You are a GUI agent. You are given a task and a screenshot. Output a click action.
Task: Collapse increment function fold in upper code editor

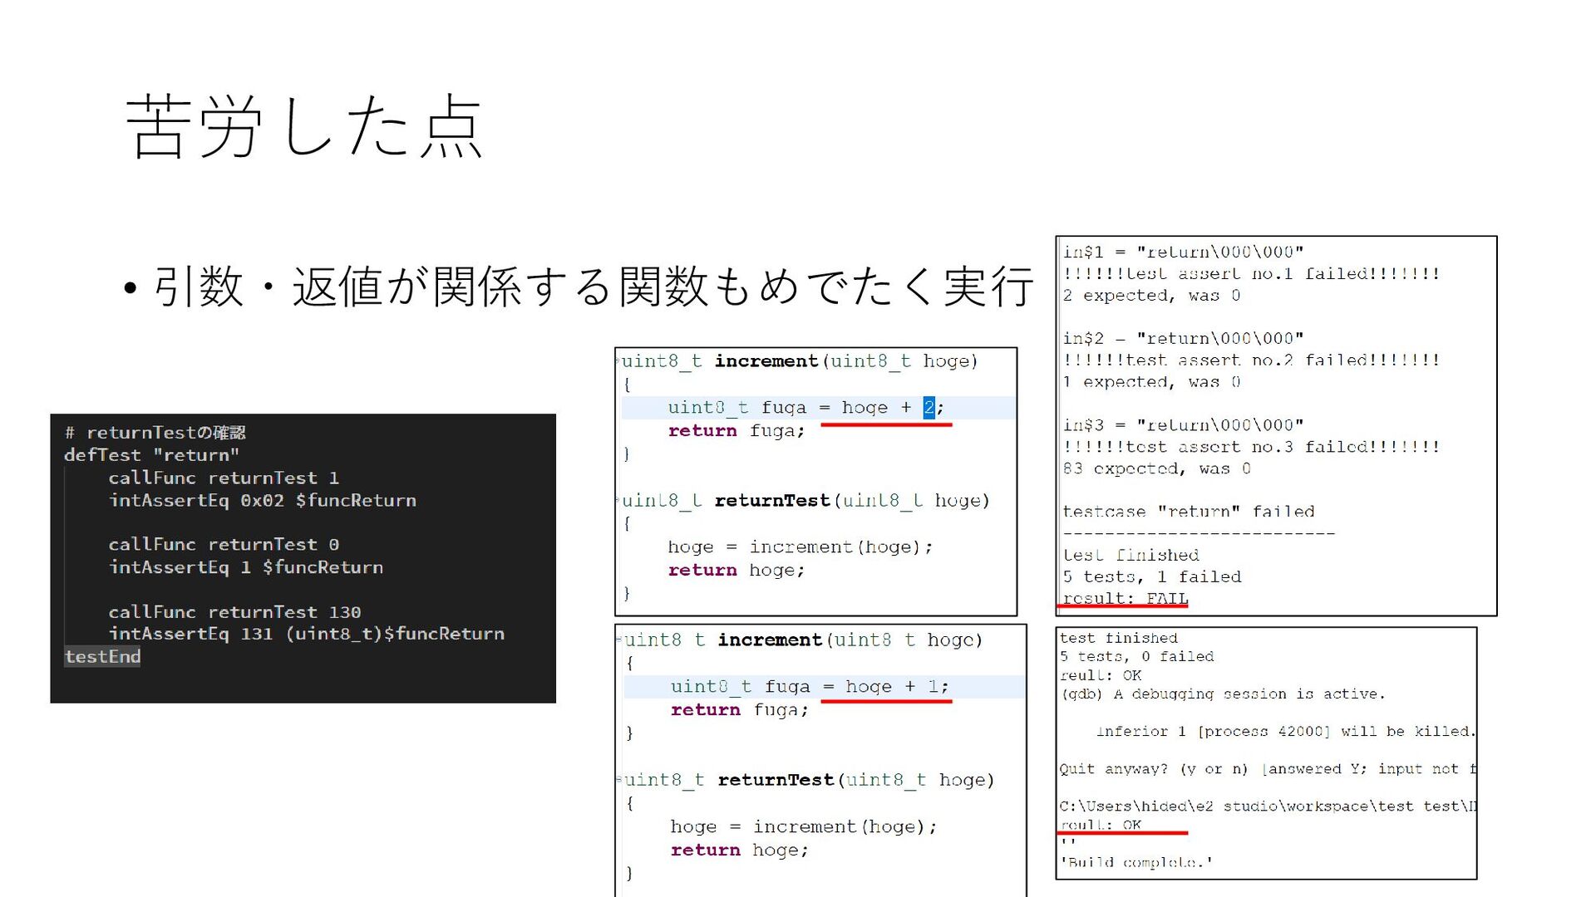click(618, 361)
